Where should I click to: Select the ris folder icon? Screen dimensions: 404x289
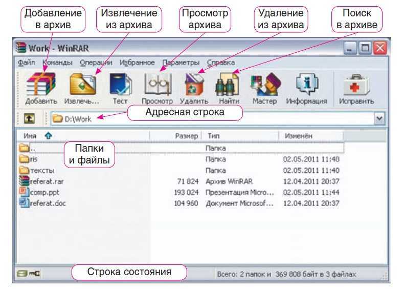pos(24,158)
